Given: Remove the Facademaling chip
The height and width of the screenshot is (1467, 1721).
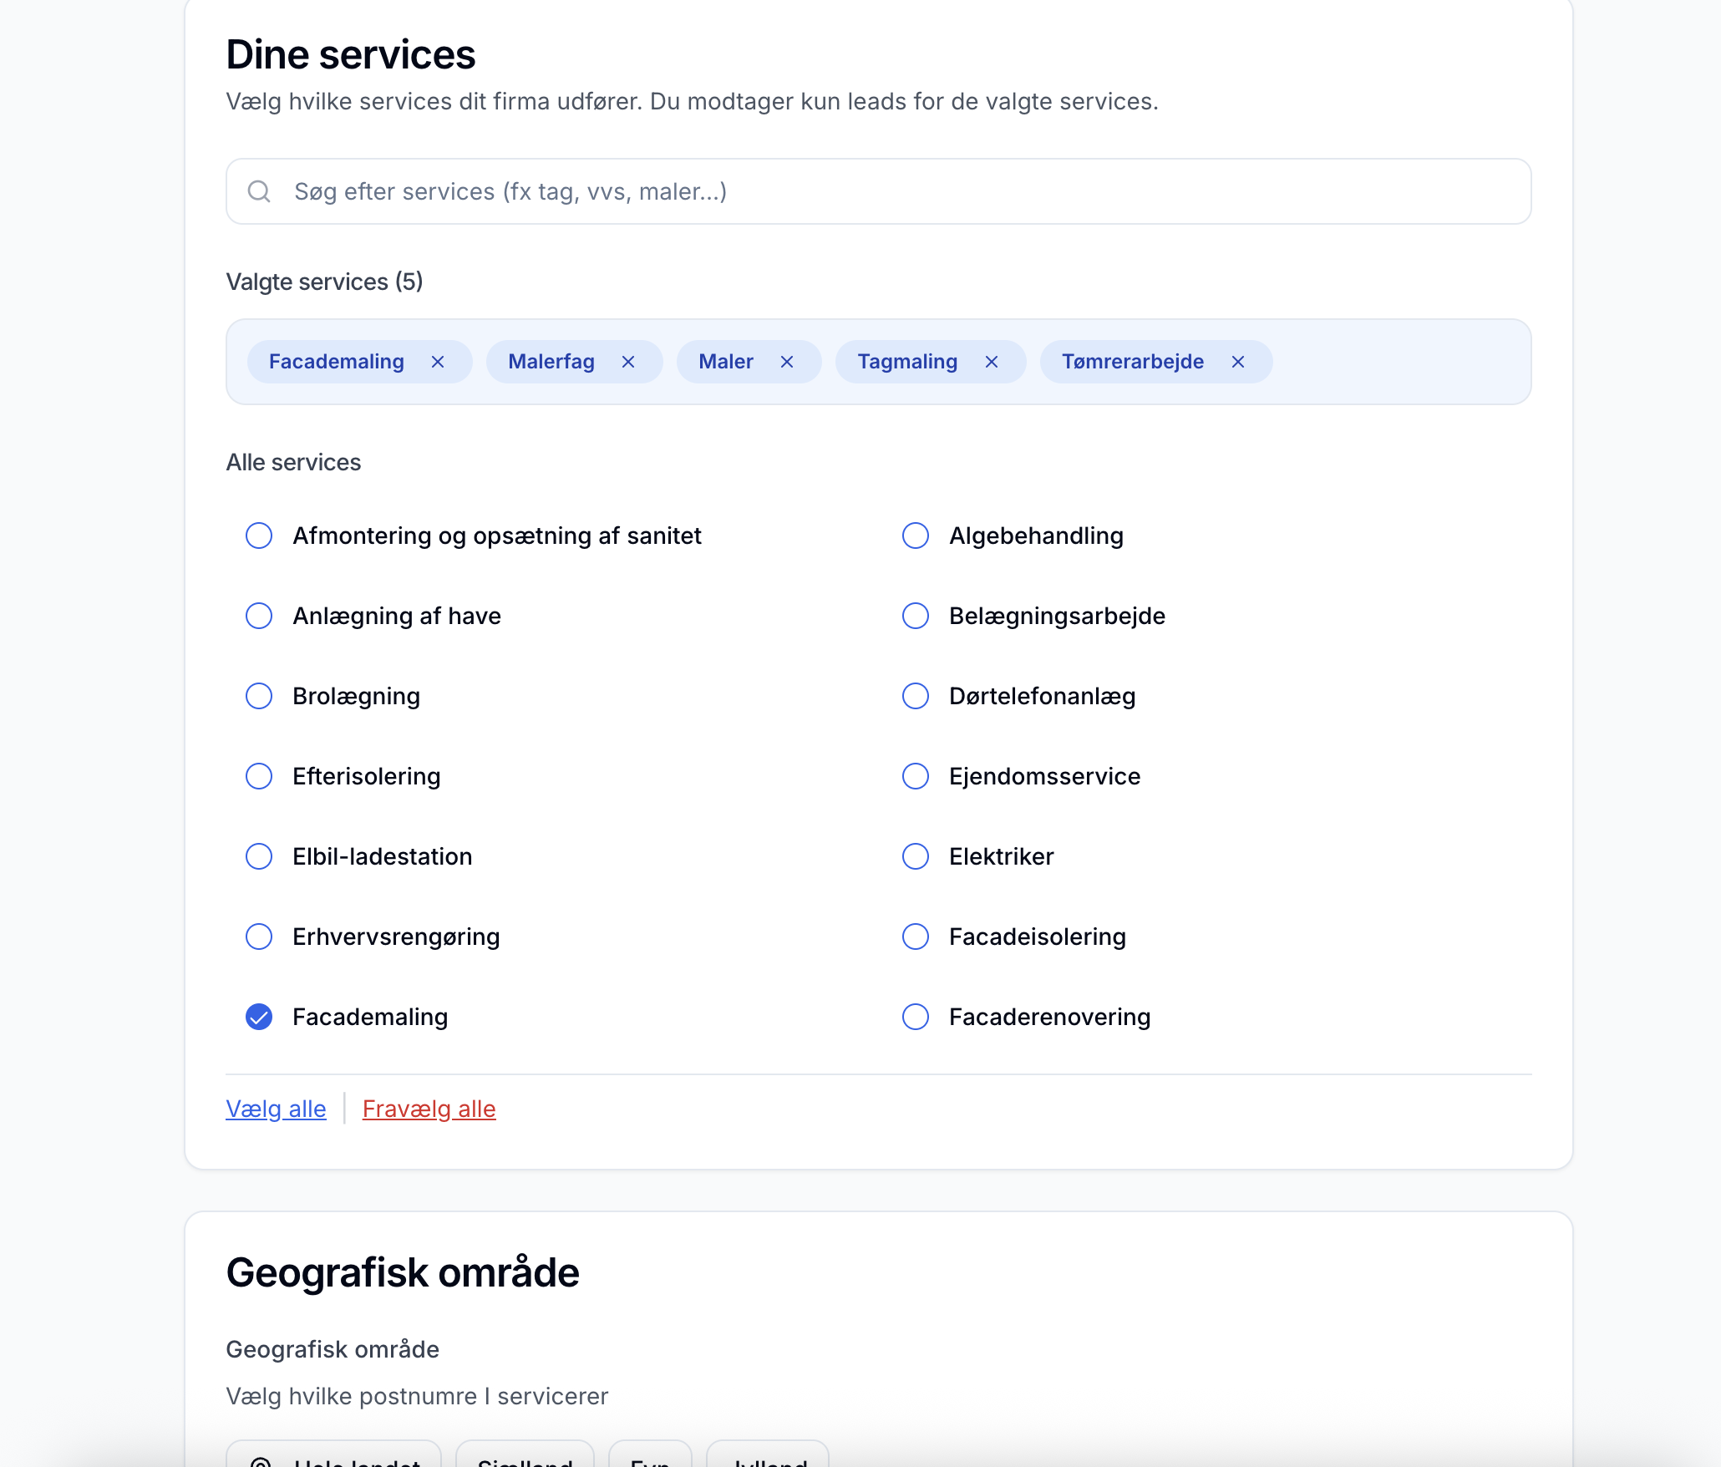Looking at the screenshot, I should coord(438,362).
